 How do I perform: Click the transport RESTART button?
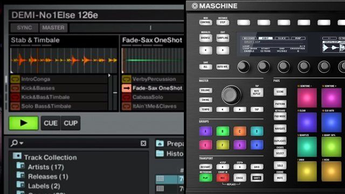206,167
